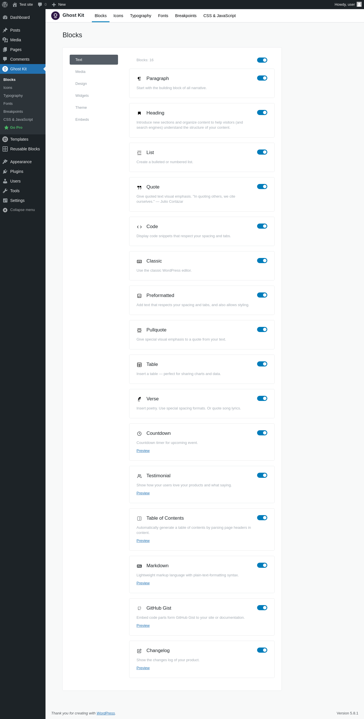Screen dimensions: 364x719
Task: Open Countdown block Preview link
Action: click(143, 451)
